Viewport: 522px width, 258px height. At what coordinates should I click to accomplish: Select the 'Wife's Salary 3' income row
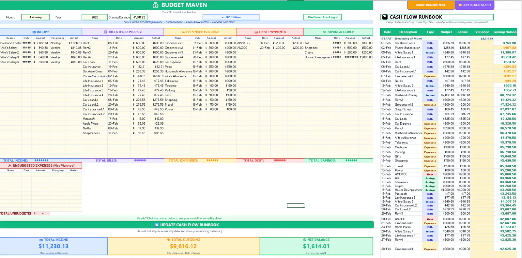click(x=41, y=57)
